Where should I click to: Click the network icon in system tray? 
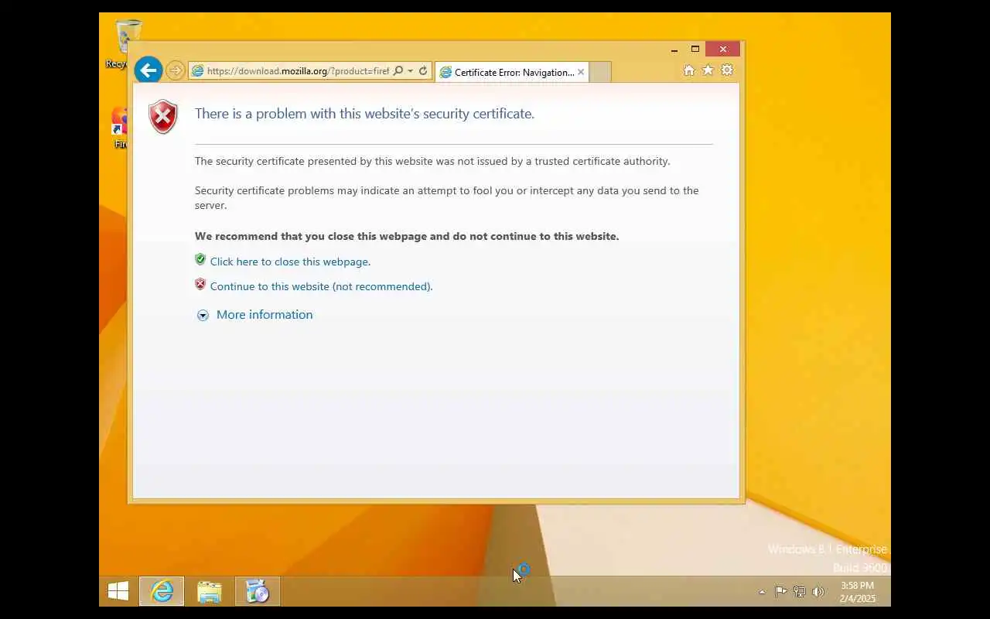[x=800, y=592]
